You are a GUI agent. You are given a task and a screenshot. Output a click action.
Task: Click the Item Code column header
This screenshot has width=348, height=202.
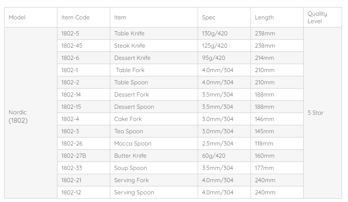tap(75, 17)
